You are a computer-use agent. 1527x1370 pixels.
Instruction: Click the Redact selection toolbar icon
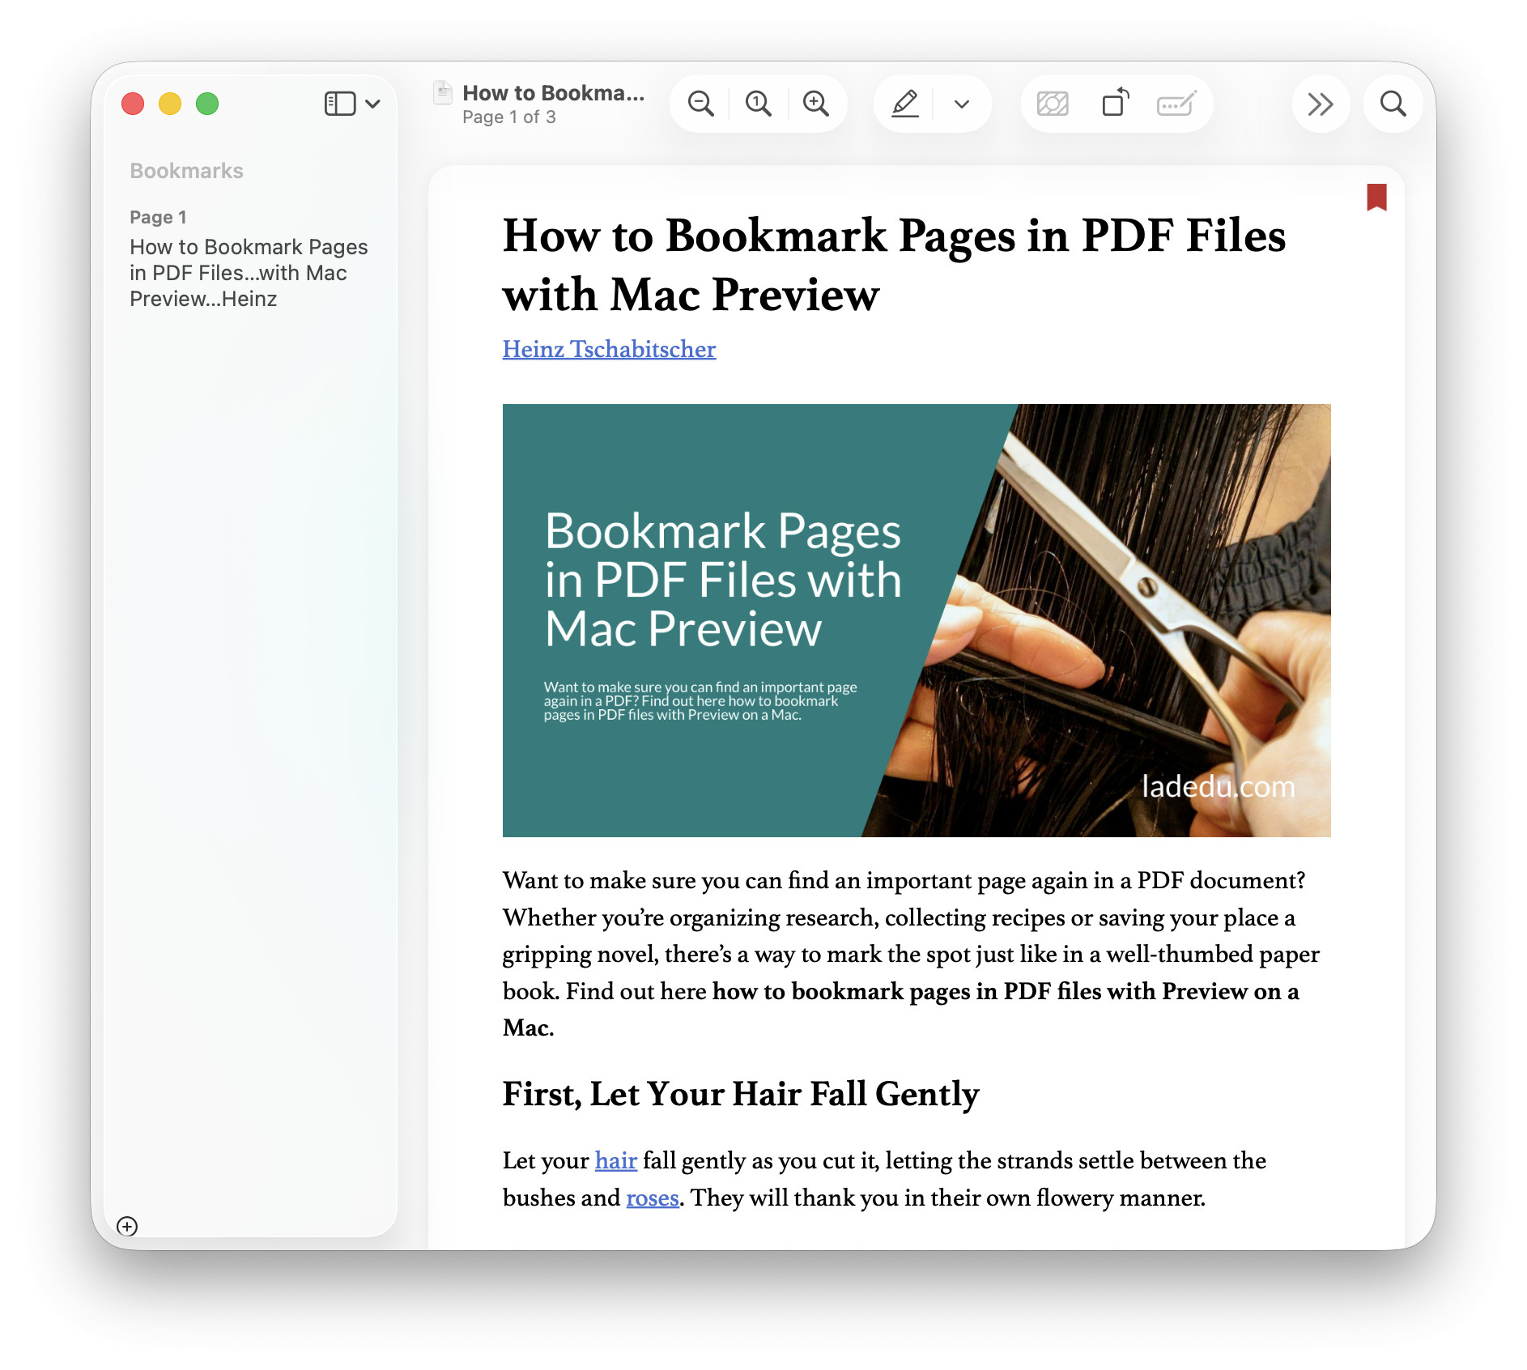pos(1053,104)
